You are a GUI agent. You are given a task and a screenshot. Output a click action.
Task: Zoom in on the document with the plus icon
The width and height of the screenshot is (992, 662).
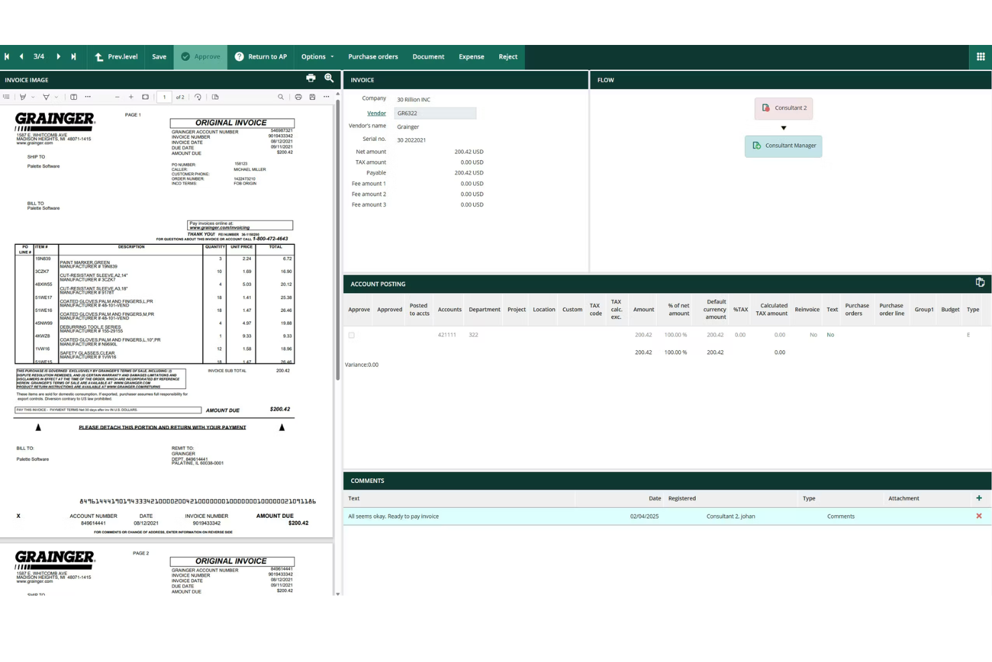131,97
